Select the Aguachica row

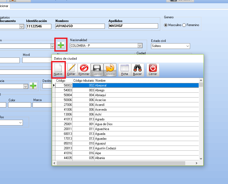click(x=100, y=129)
